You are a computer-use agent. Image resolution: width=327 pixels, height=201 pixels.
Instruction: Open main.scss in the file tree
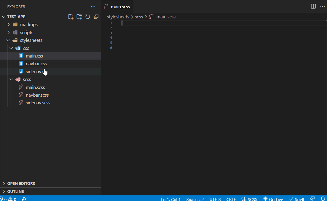click(50, 87)
